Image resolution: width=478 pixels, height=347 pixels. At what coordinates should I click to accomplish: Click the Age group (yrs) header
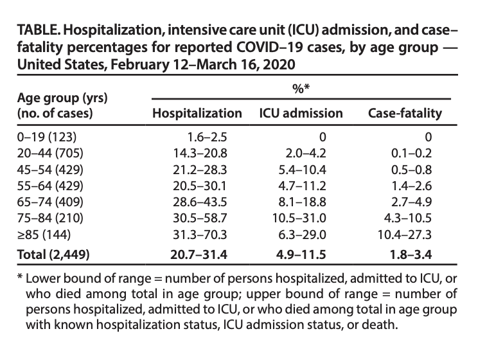(63, 100)
